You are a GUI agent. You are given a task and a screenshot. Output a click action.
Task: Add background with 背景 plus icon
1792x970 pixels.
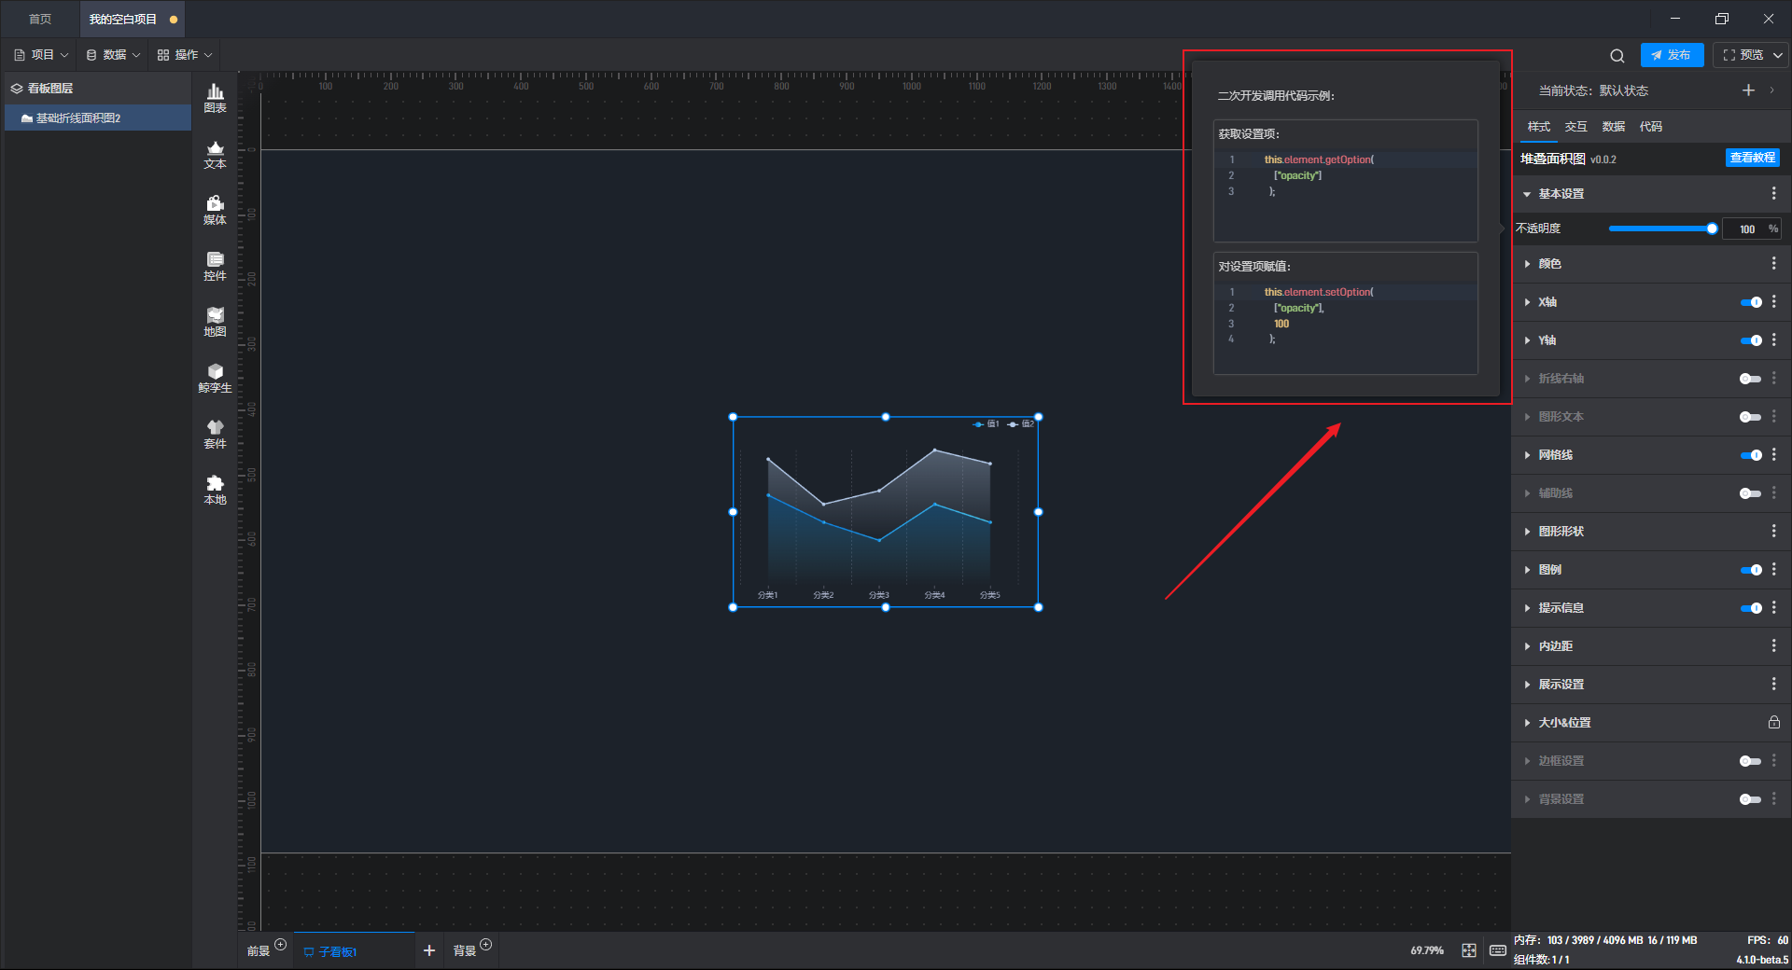pos(485,945)
